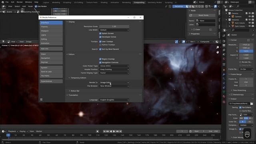Click the pan hand icon in image editor
The width and height of the screenshot is (256, 144).
218,52
